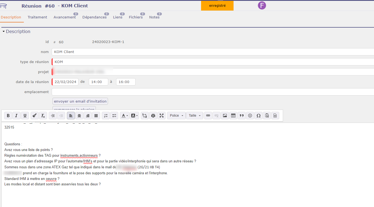Collapse the Description section
This screenshot has width=374, height=207.
coord(4,32)
